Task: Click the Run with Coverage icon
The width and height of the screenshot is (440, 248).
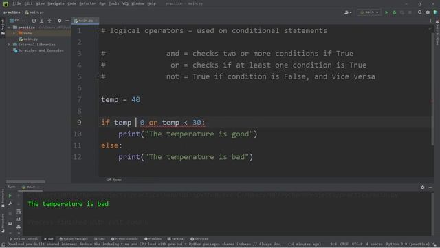Action: [402, 12]
